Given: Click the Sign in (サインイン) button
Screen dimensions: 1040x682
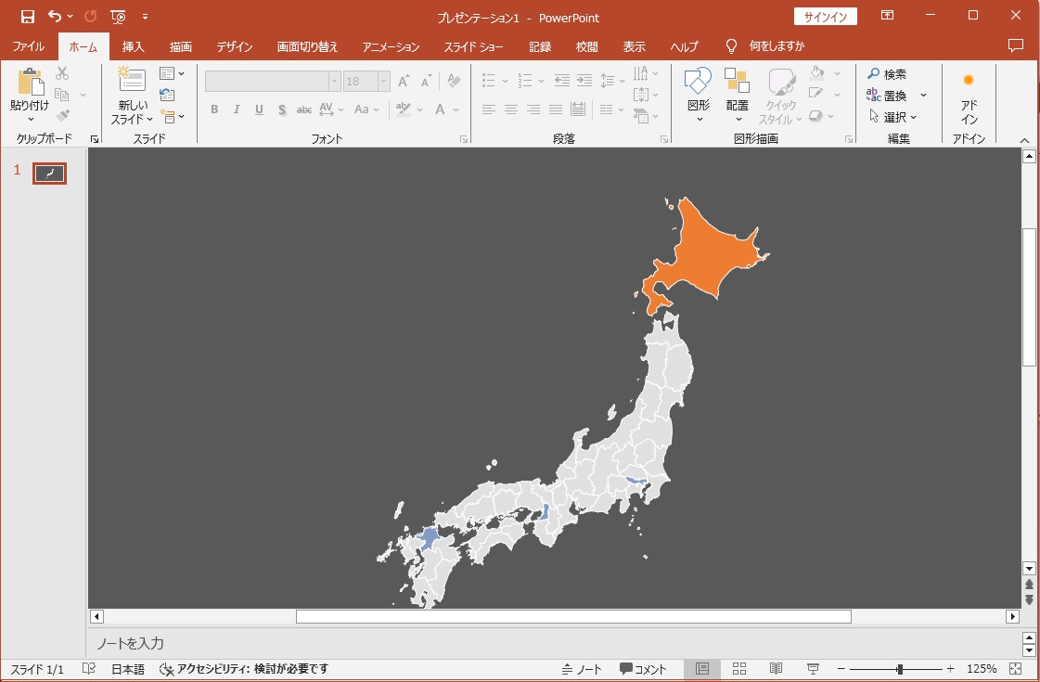Looking at the screenshot, I should coord(825,17).
